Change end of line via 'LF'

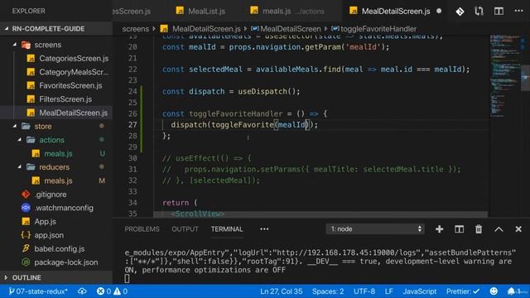click(x=388, y=291)
